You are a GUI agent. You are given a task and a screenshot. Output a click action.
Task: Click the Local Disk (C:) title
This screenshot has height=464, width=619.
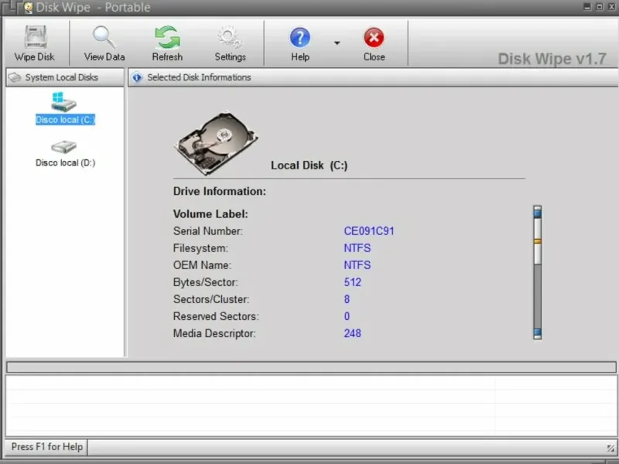pos(309,165)
